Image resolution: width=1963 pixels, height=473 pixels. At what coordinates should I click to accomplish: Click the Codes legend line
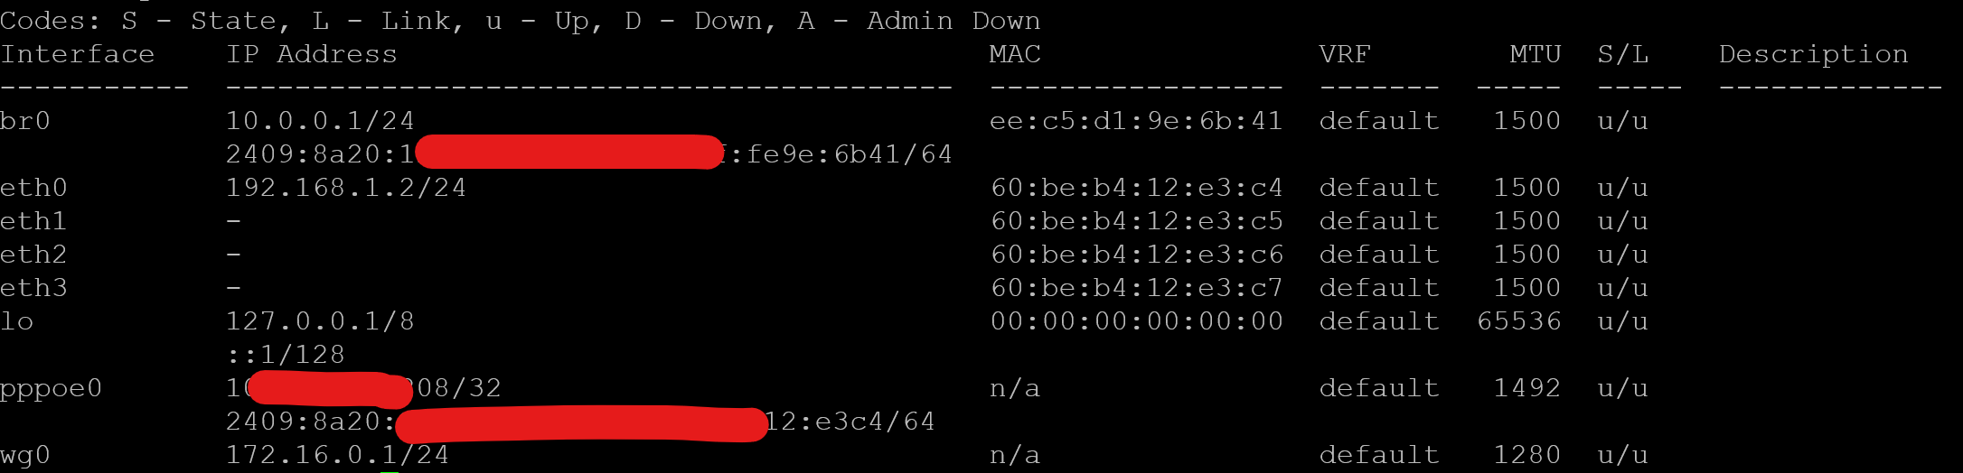tap(521, 21)
